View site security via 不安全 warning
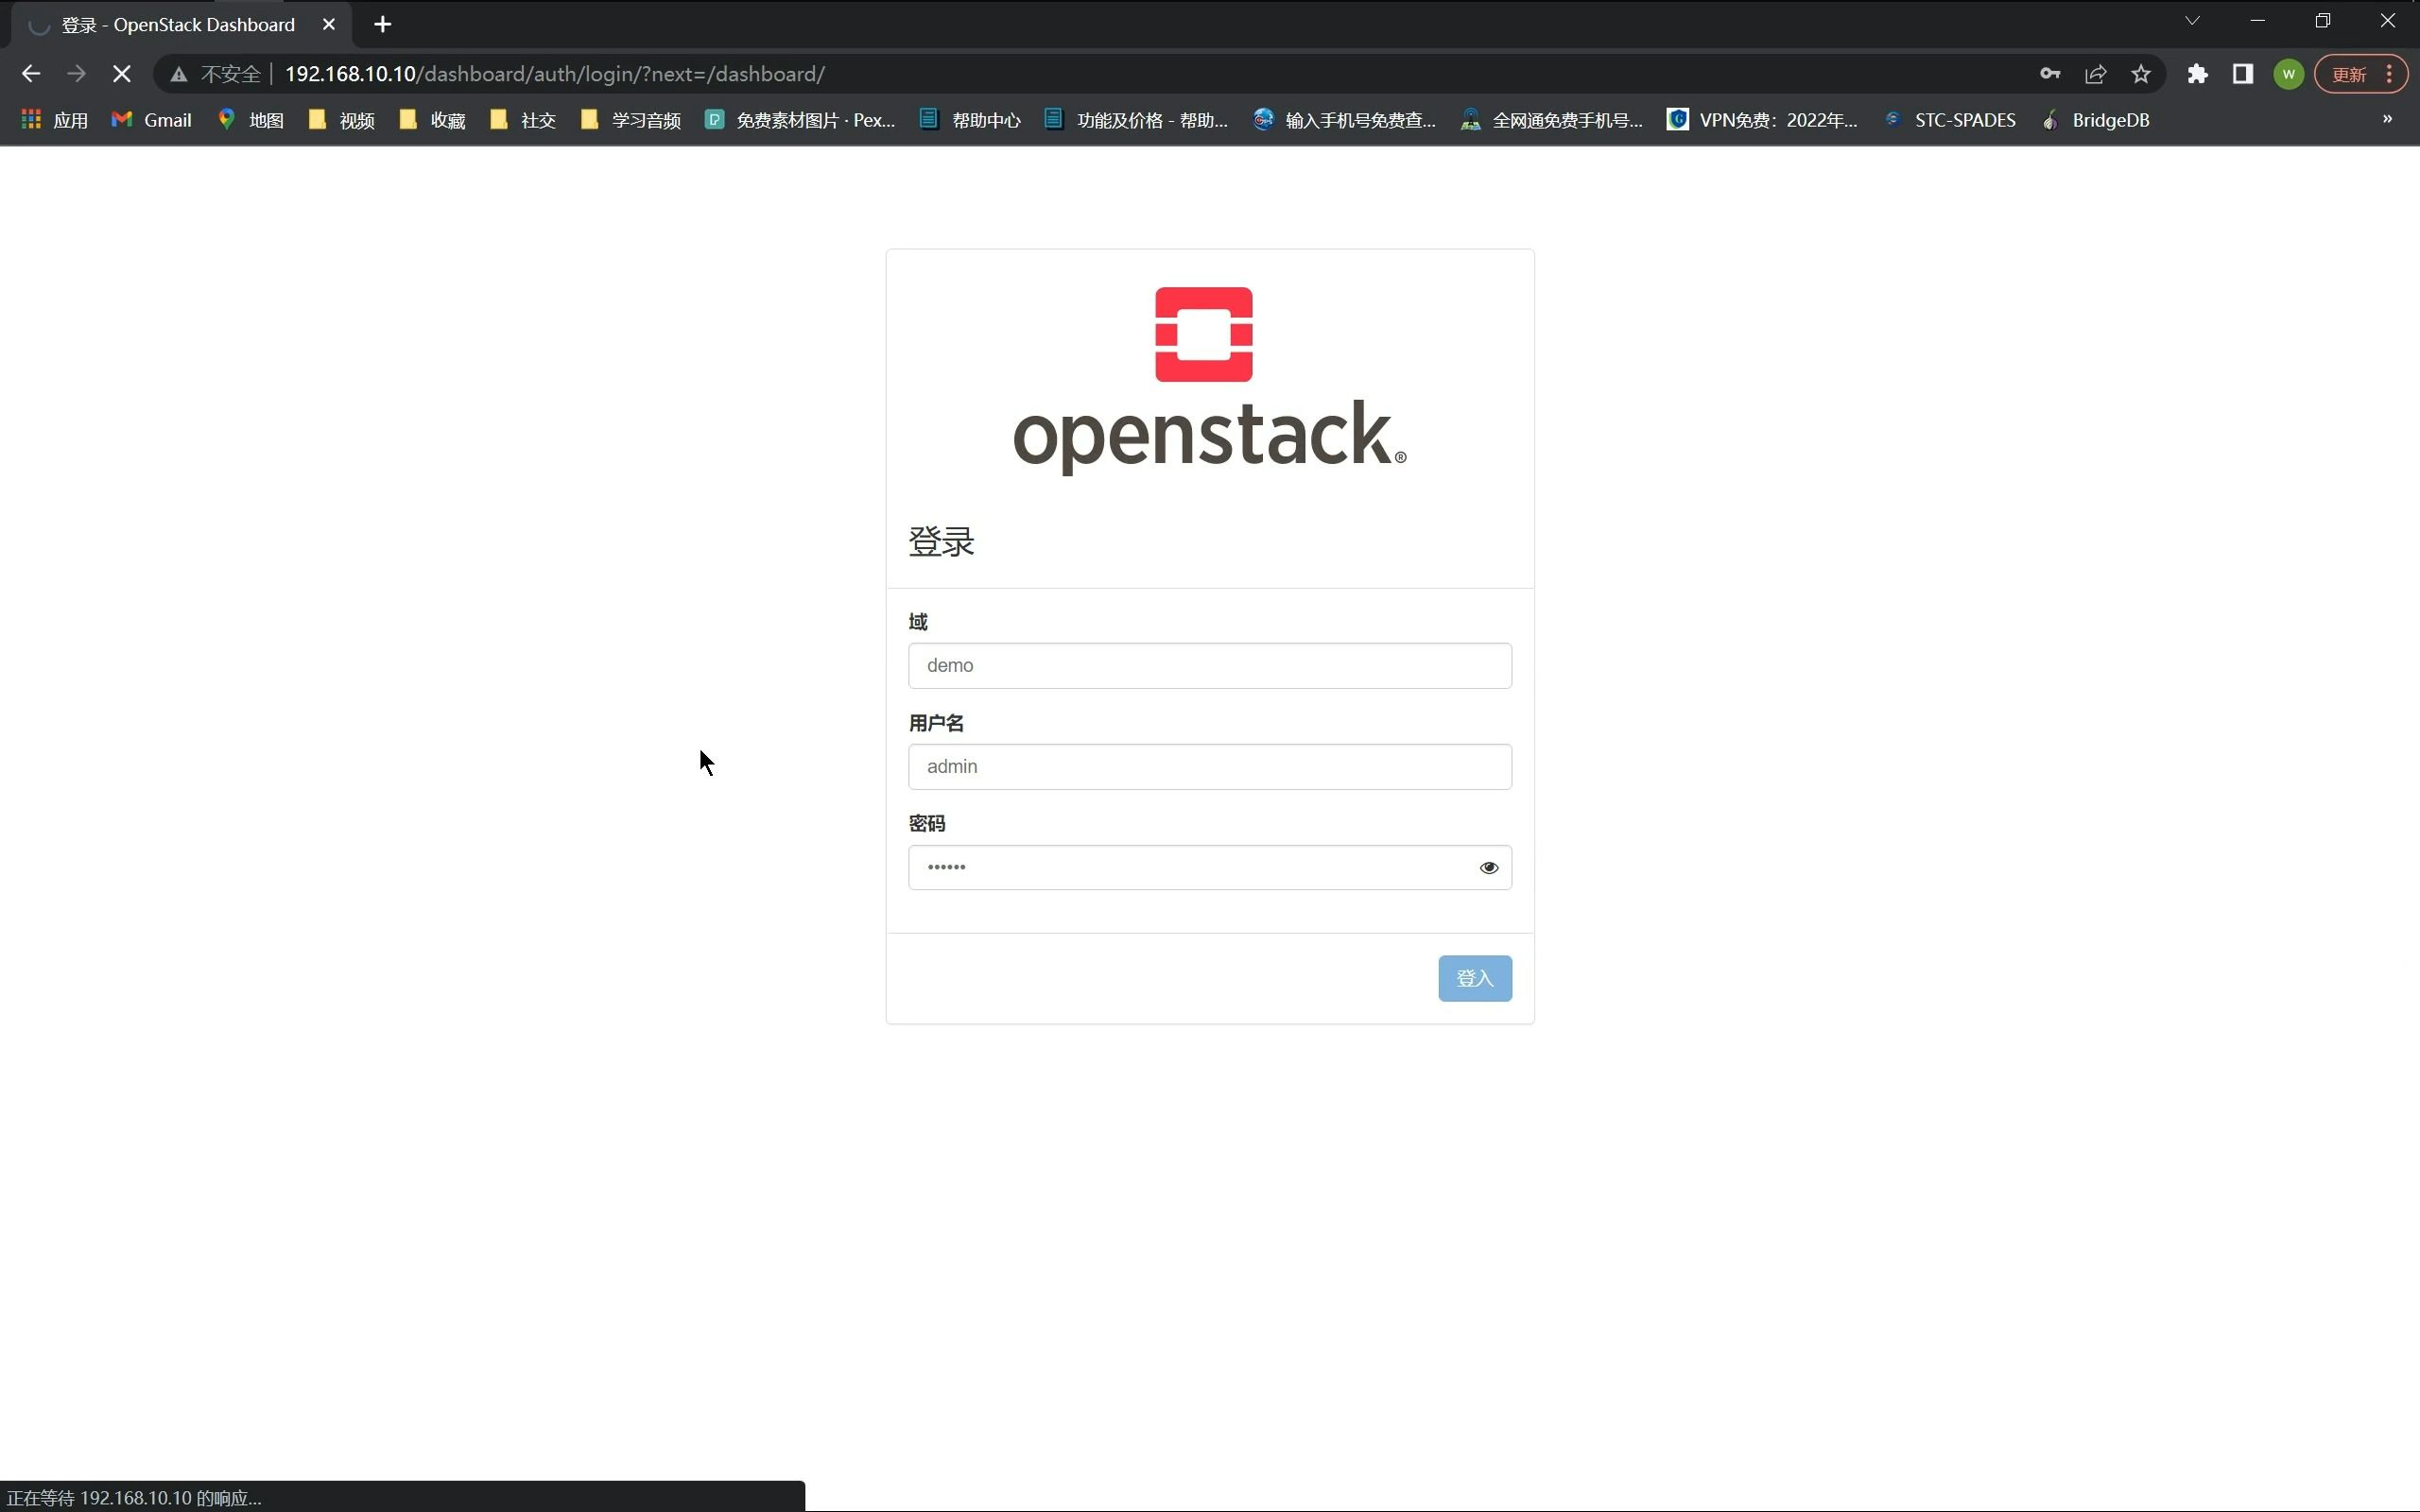2420x1512 pixels. point(214,73)
